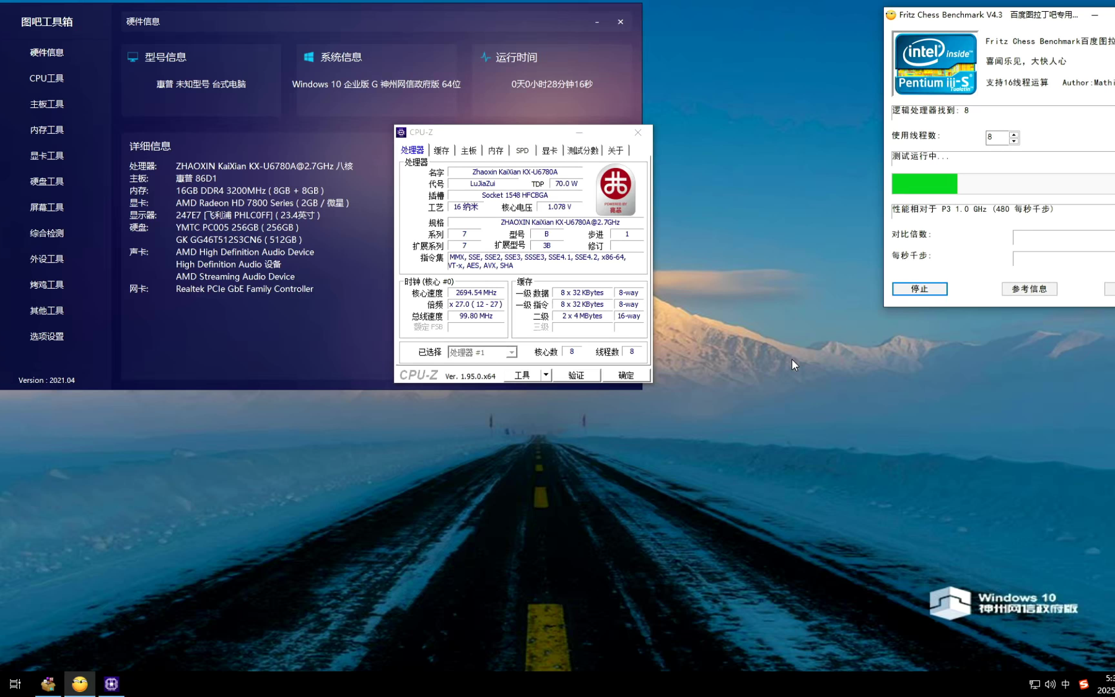1115x697 pixels.
Task: Click the Fritz Chess smiley taskbar icon
Action: click(80, 684)
